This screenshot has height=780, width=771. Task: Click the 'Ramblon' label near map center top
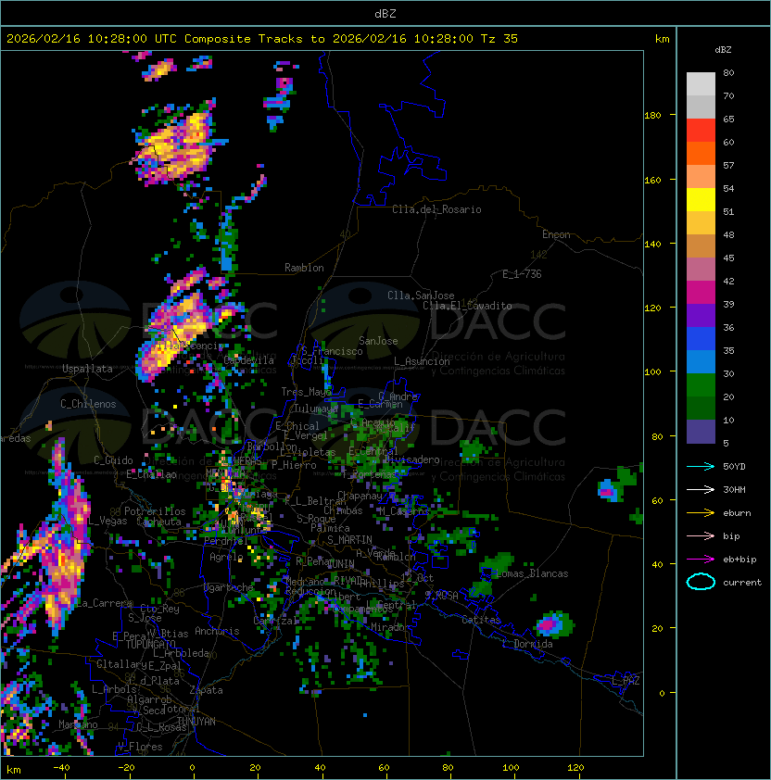tap(304, 268)
